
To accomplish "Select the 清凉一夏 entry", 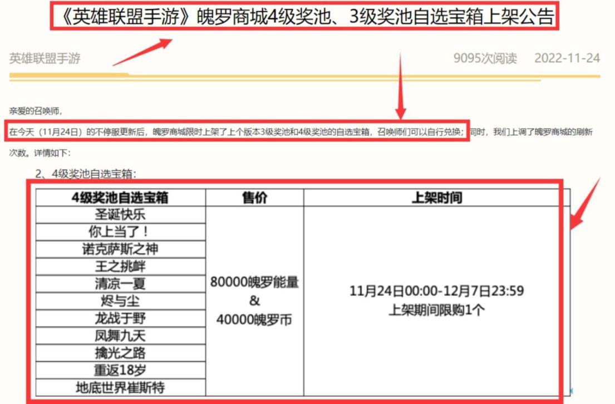I will click(x=120, y=284).
